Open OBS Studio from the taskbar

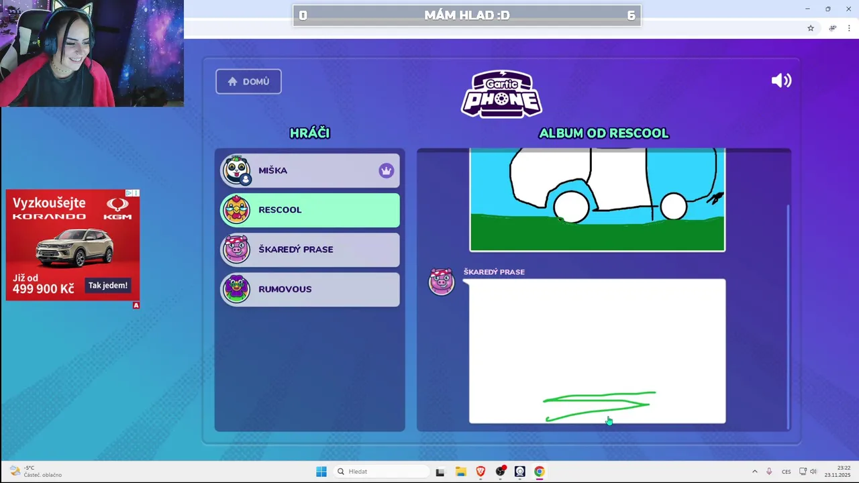coord(500,472)
